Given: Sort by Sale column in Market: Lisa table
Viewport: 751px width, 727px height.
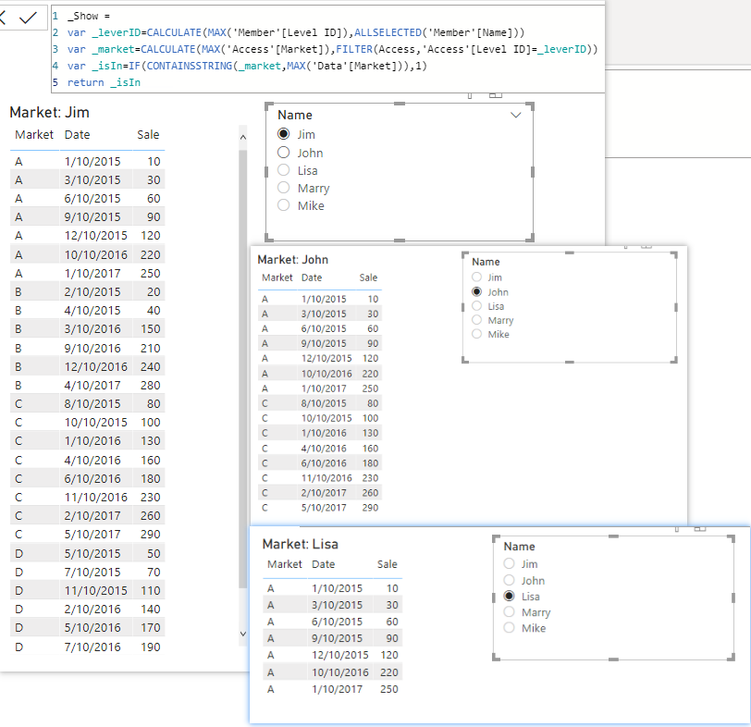Looking at the screenshot, I should [387, 564].
